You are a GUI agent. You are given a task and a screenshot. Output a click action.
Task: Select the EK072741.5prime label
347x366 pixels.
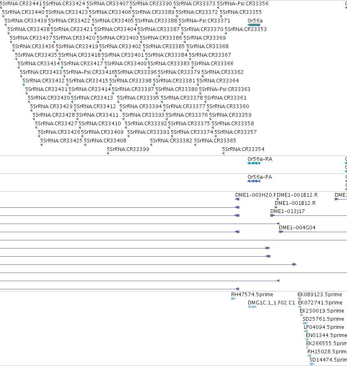320,303
